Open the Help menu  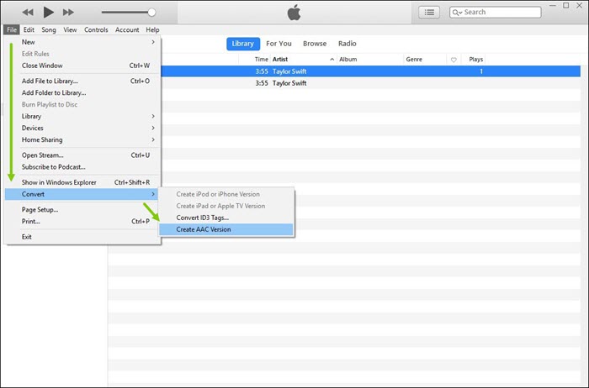[152, 29]
